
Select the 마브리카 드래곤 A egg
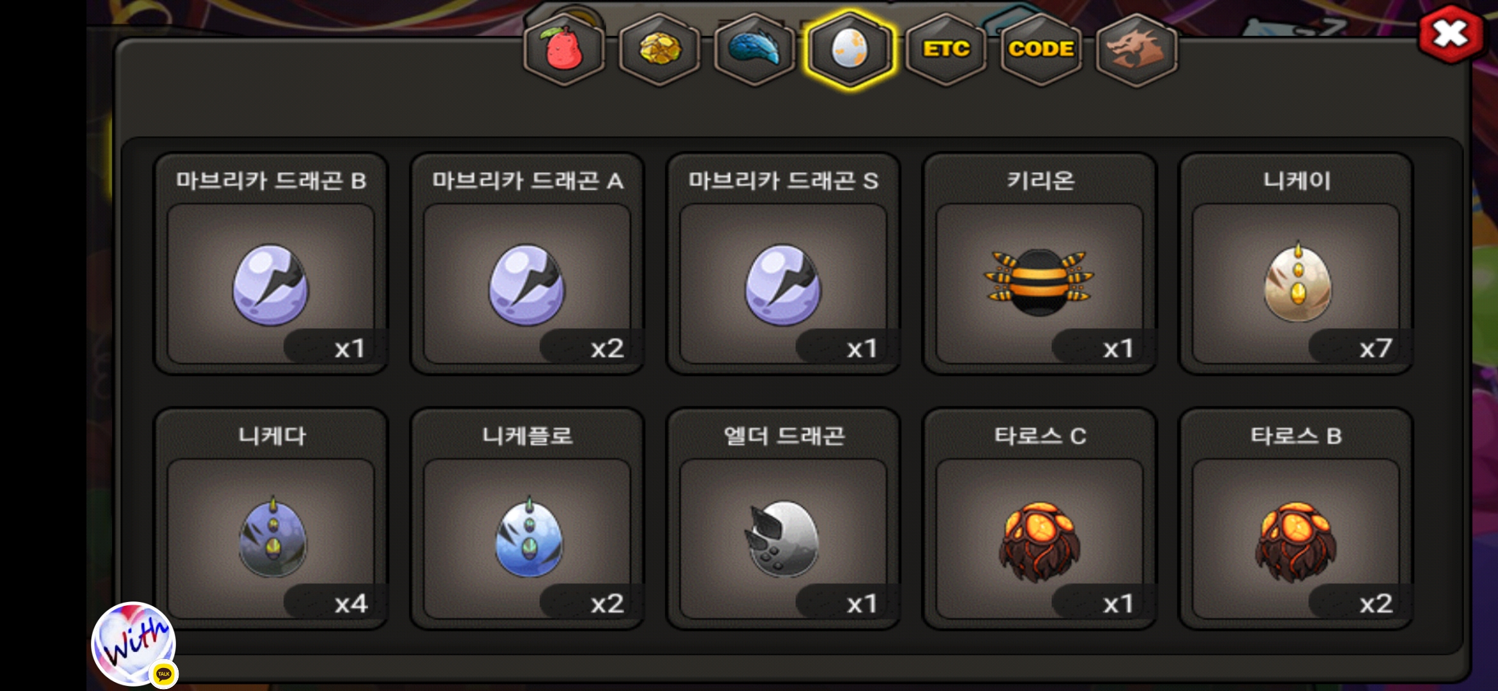click(x=527, y=264)
